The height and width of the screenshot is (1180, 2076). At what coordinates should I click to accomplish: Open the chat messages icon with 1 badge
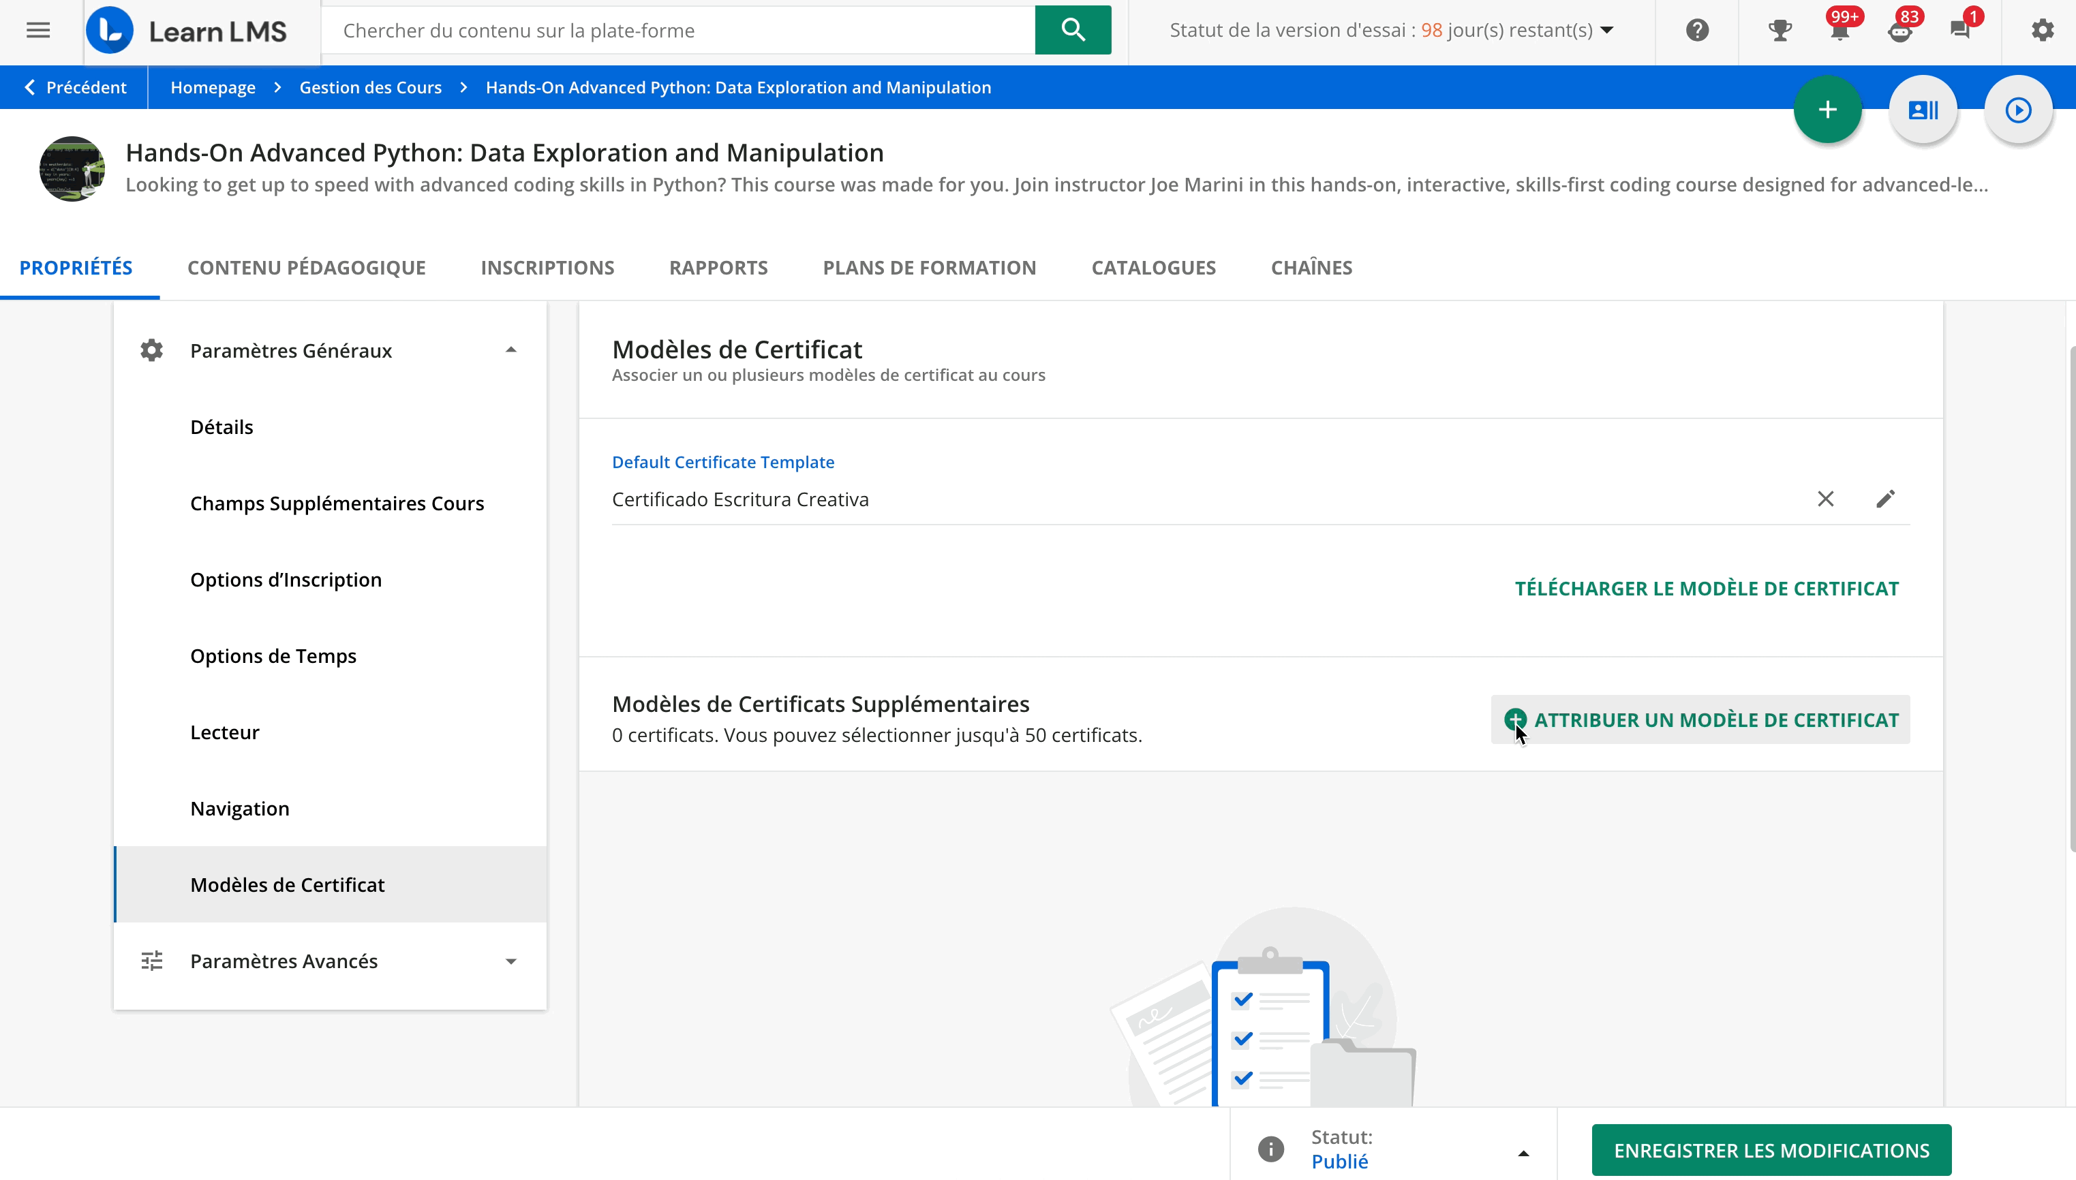(1960, 31)
